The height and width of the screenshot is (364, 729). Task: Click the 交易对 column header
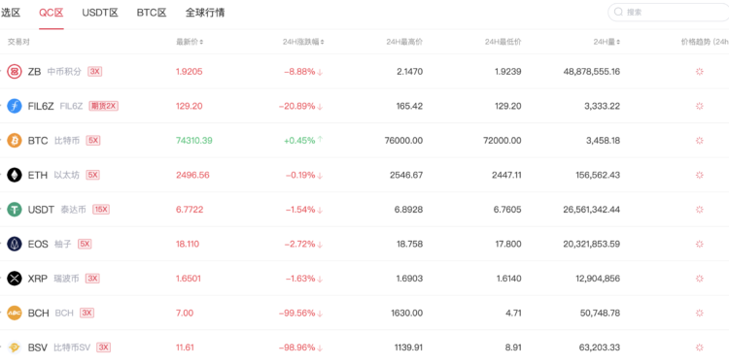coord(18,42)
